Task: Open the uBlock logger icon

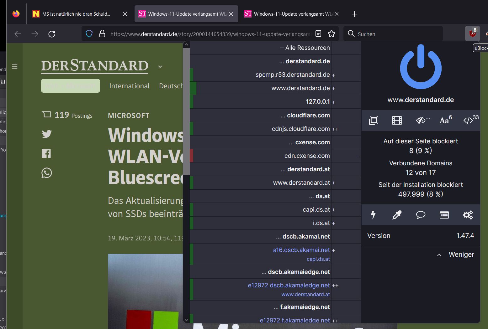Action: coord(444,215)
